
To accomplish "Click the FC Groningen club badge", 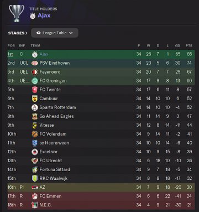I will click(x=35, y=81).
